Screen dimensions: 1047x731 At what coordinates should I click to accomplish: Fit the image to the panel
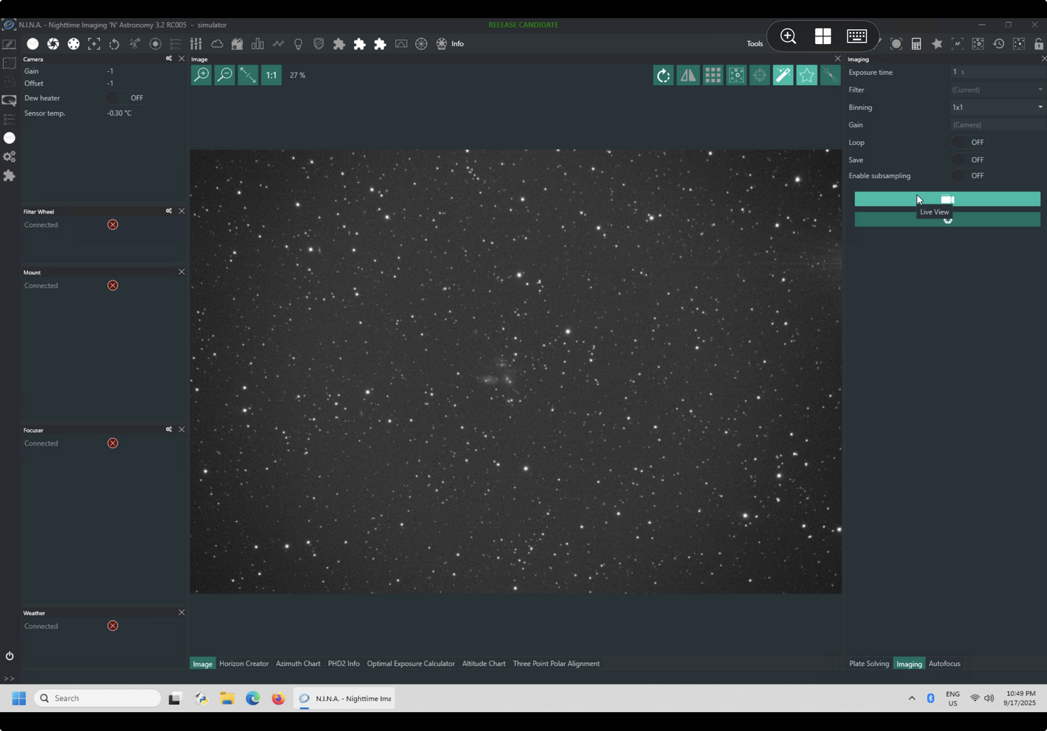(x=248, y=75)
